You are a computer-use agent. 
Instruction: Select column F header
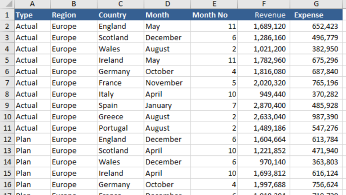(x=263, y=4)
